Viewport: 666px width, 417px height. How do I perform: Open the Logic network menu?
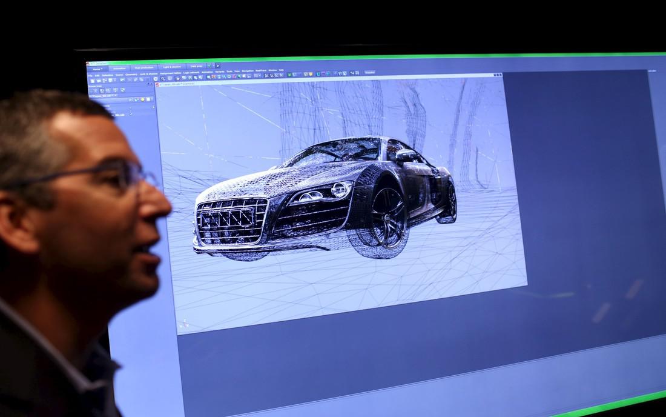191,73
